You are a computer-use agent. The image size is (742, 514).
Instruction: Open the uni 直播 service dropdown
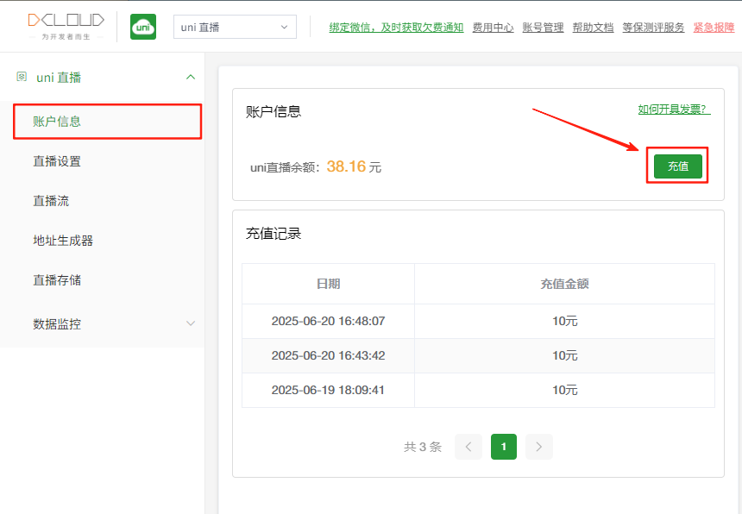[235, 27]
